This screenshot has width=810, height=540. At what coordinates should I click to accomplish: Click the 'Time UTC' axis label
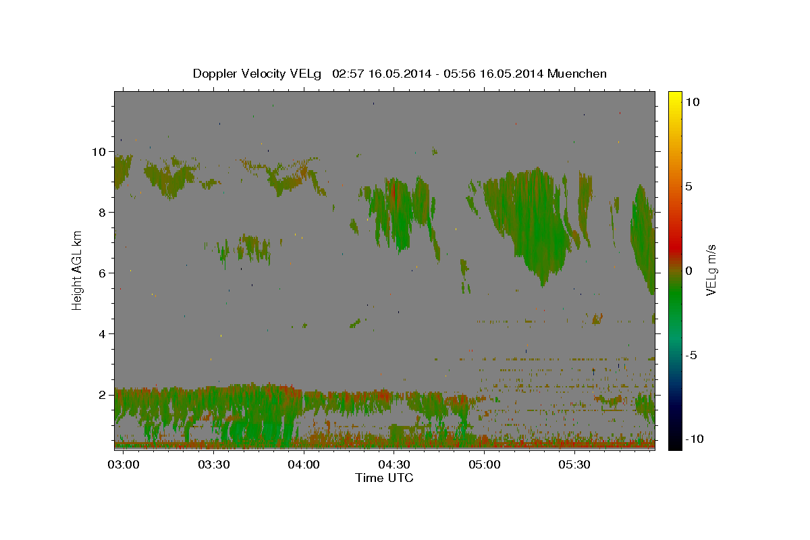(384, 478)
